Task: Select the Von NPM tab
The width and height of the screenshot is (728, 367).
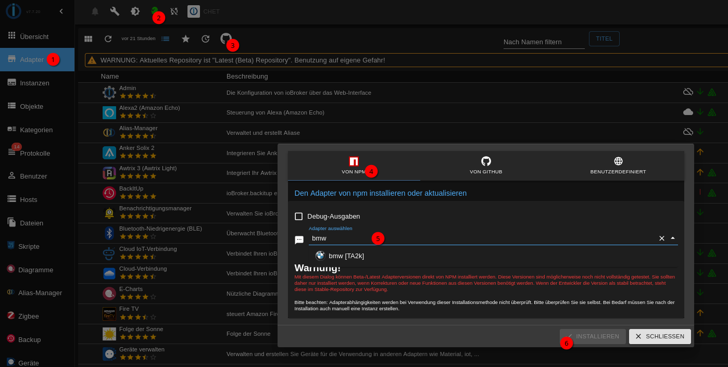Action: (x=354, y=166)
